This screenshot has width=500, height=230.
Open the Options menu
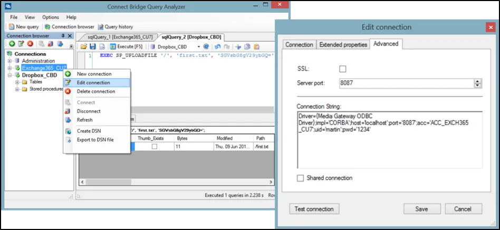pos(51,17)
